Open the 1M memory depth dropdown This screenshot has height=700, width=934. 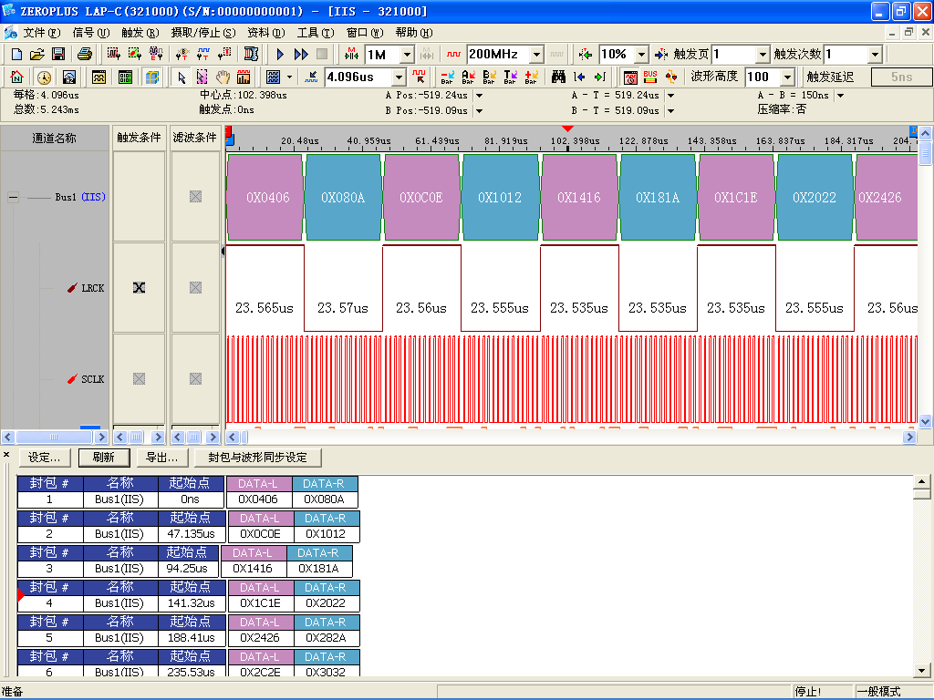[x=407, y=55]
